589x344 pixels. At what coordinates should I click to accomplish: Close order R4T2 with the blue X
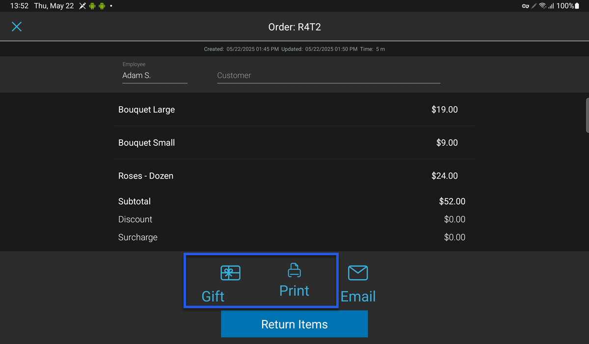coord(17,26)
